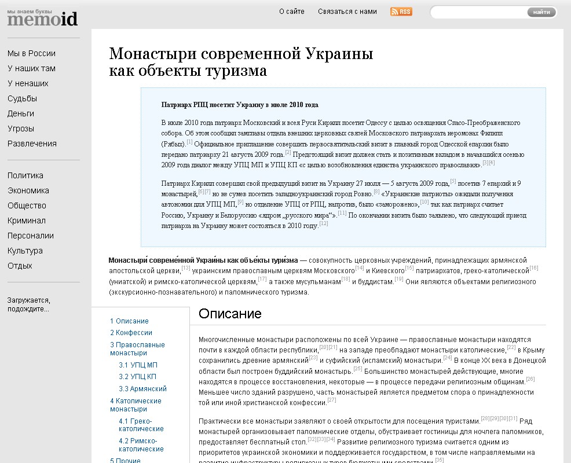Open footnote reference [19]

tap(399, 279)
